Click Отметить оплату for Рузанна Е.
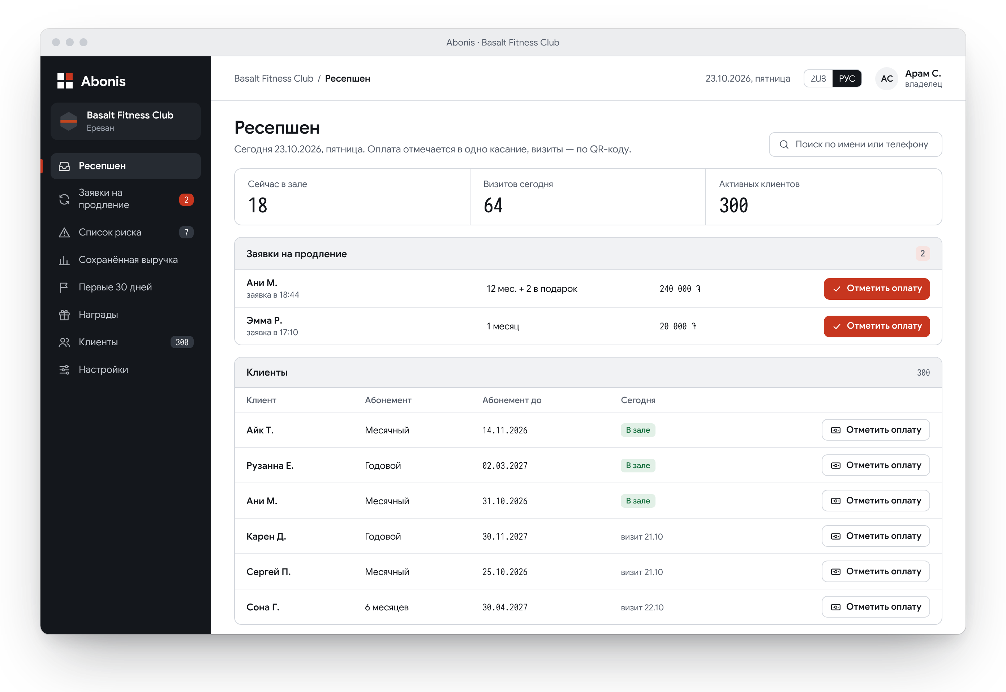Screen dimensions: 1006x692 [x=876, y=465]
